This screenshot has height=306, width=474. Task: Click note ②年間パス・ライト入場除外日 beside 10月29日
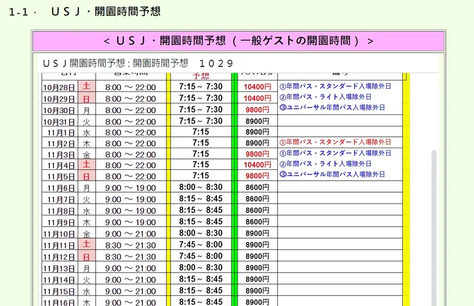pyautogui.click(x=325, y=96)
